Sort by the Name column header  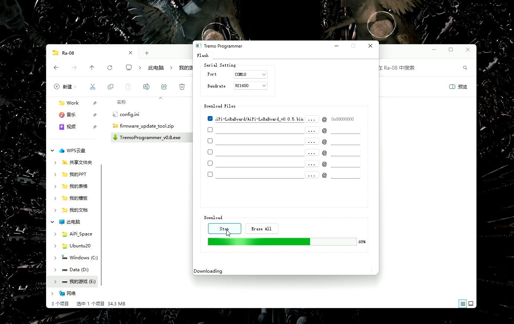point(121,102)
